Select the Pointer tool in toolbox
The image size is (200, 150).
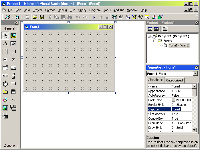pos(5,36)
